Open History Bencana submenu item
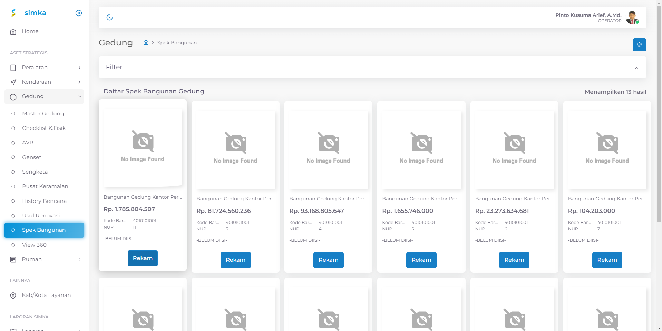Image resolution: width=662 pixels, height=331 pixels. pos(44,201)
